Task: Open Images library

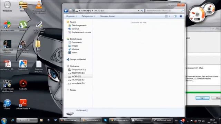Action: click(75, 46)
